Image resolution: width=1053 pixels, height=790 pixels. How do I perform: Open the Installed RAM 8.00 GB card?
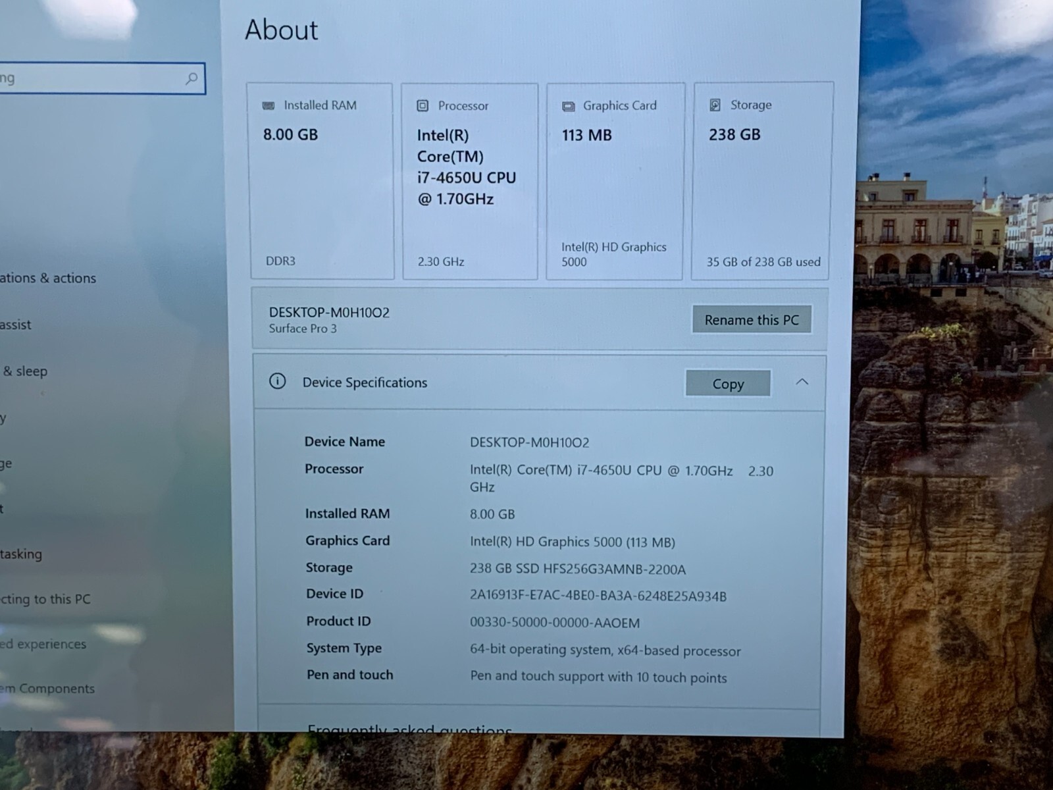coord(322,181)
